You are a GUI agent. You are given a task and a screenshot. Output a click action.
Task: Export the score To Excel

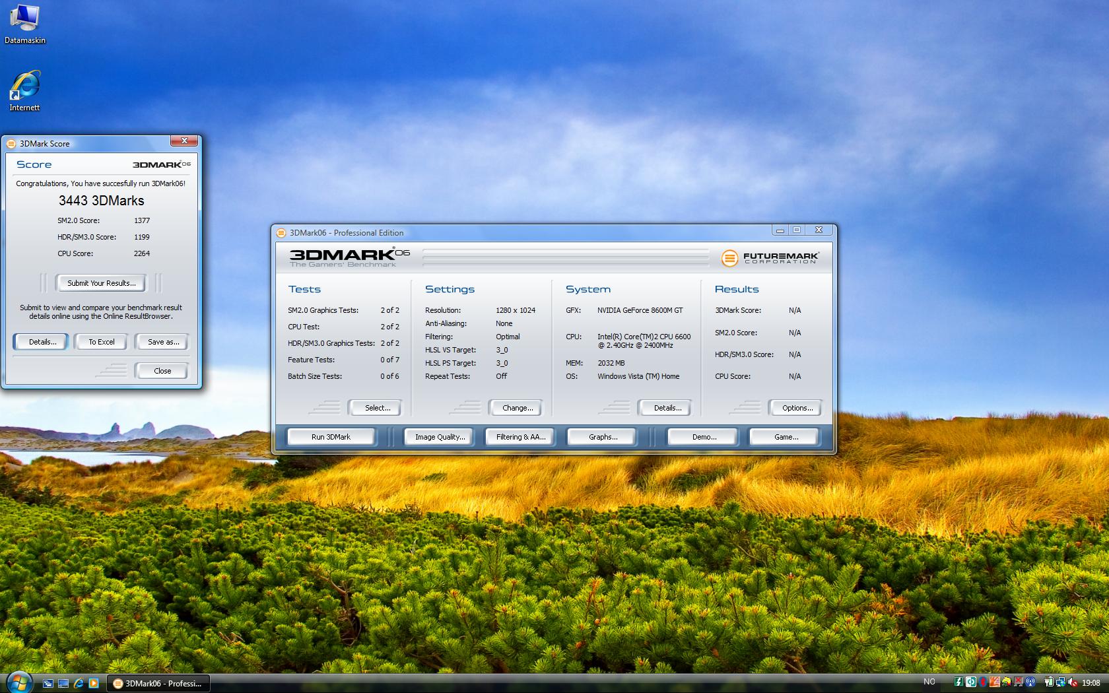(102, 342)
